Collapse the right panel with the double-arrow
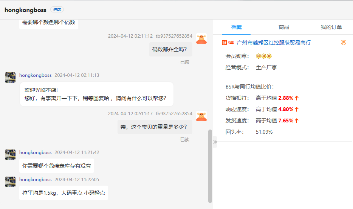The image size is (353, 209). (x=215, y=142)
